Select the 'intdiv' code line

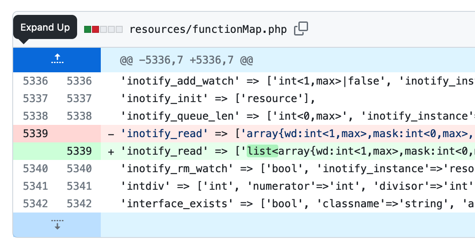click(288, 186)
